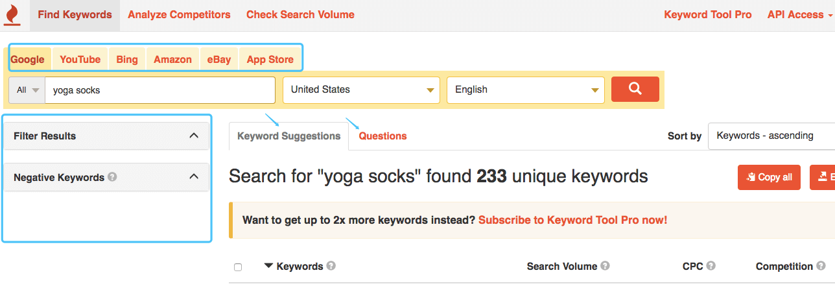This screenshot has height=288, width=835.
Task: Click the Keywords column sort arrow
Action: (268, 266)
